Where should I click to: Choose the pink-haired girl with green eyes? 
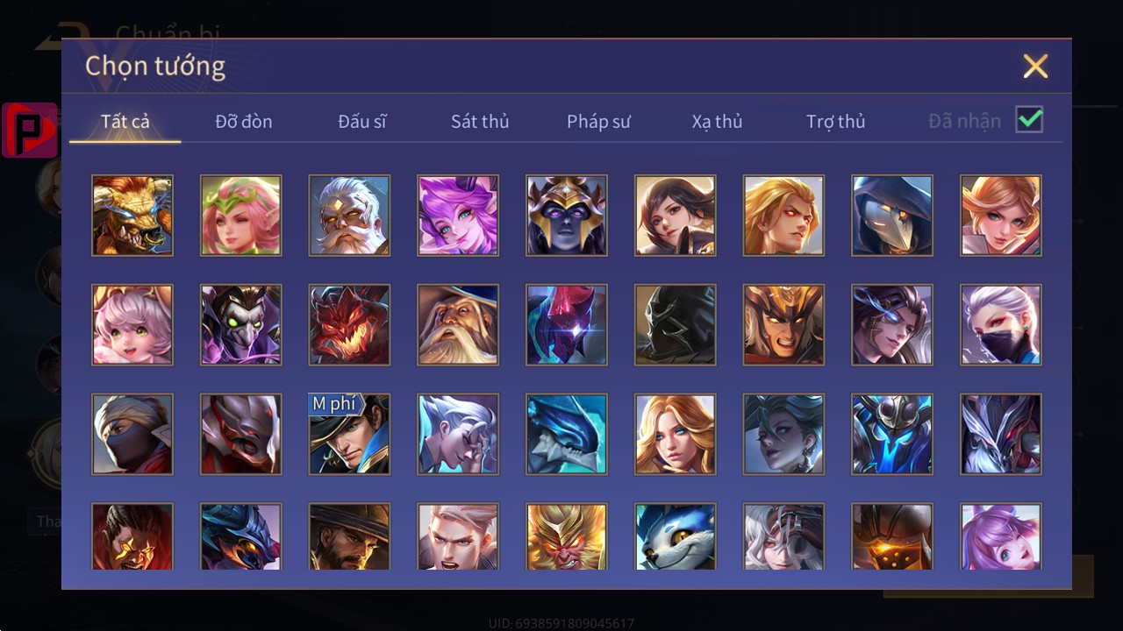[x=132, y=325]
